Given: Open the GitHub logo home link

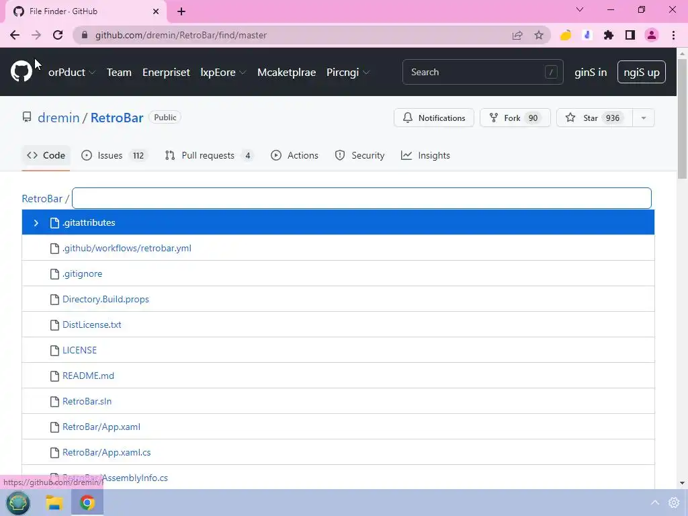Looking at the screenshot, I should [21, 71].
